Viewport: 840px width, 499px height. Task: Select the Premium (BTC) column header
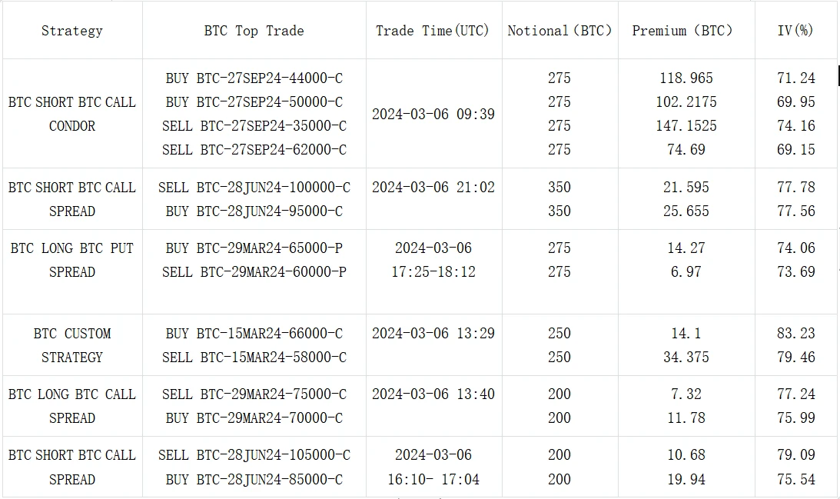tap(682, 31)
